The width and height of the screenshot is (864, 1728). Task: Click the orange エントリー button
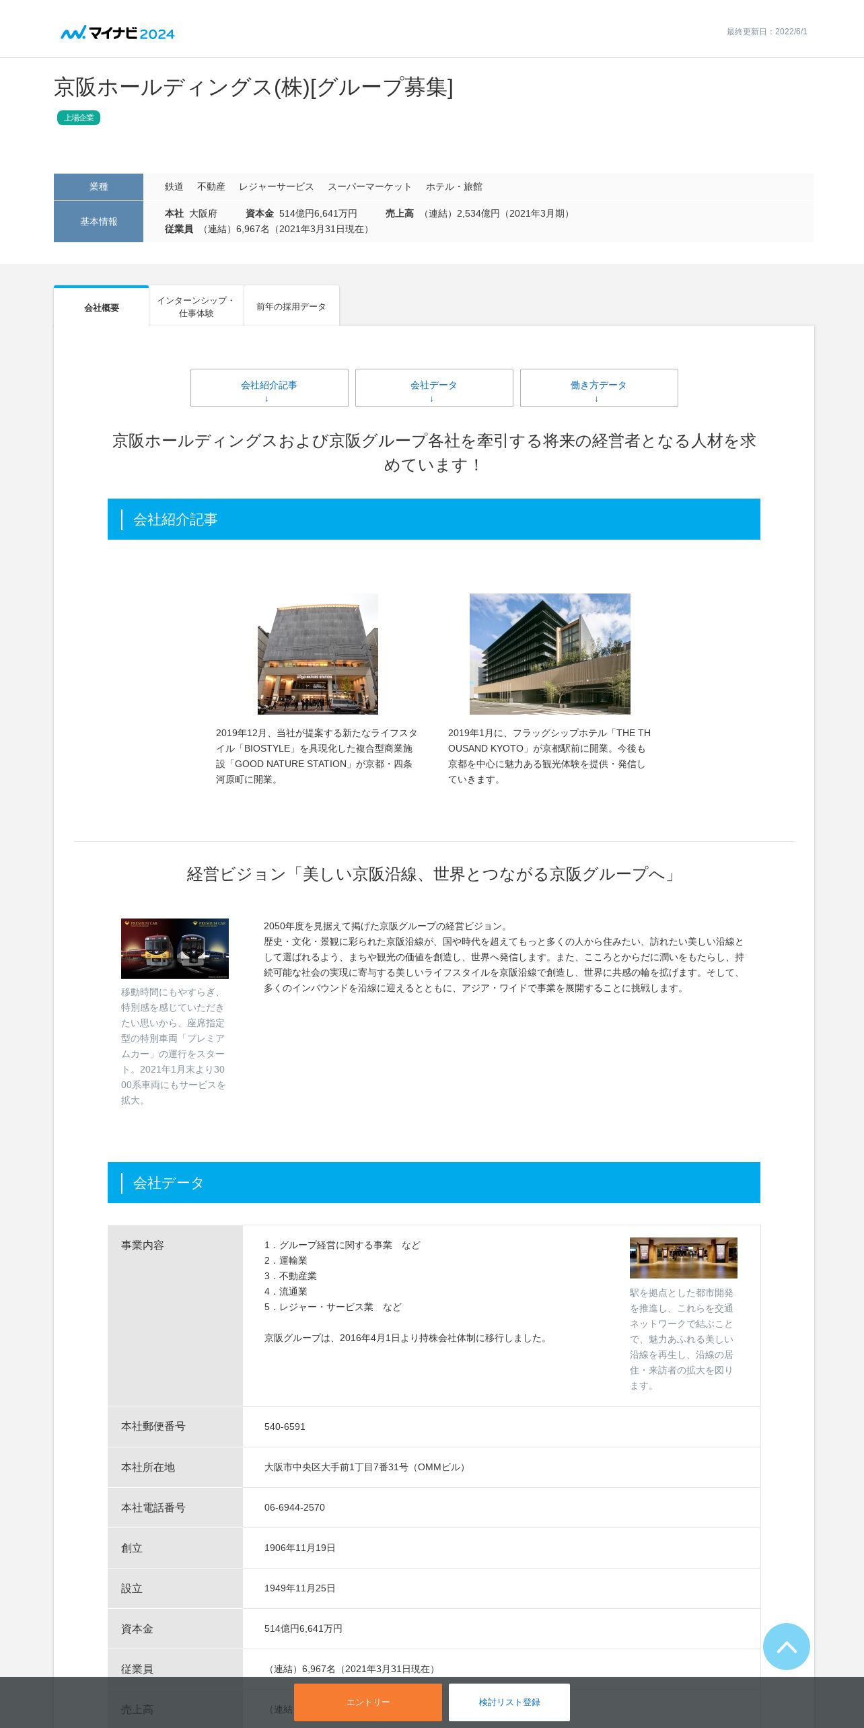368,1702
